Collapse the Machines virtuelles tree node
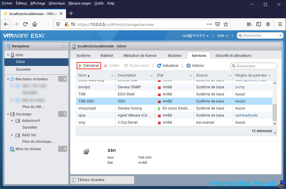Screen dimensions: 286x189 (8, 79)
